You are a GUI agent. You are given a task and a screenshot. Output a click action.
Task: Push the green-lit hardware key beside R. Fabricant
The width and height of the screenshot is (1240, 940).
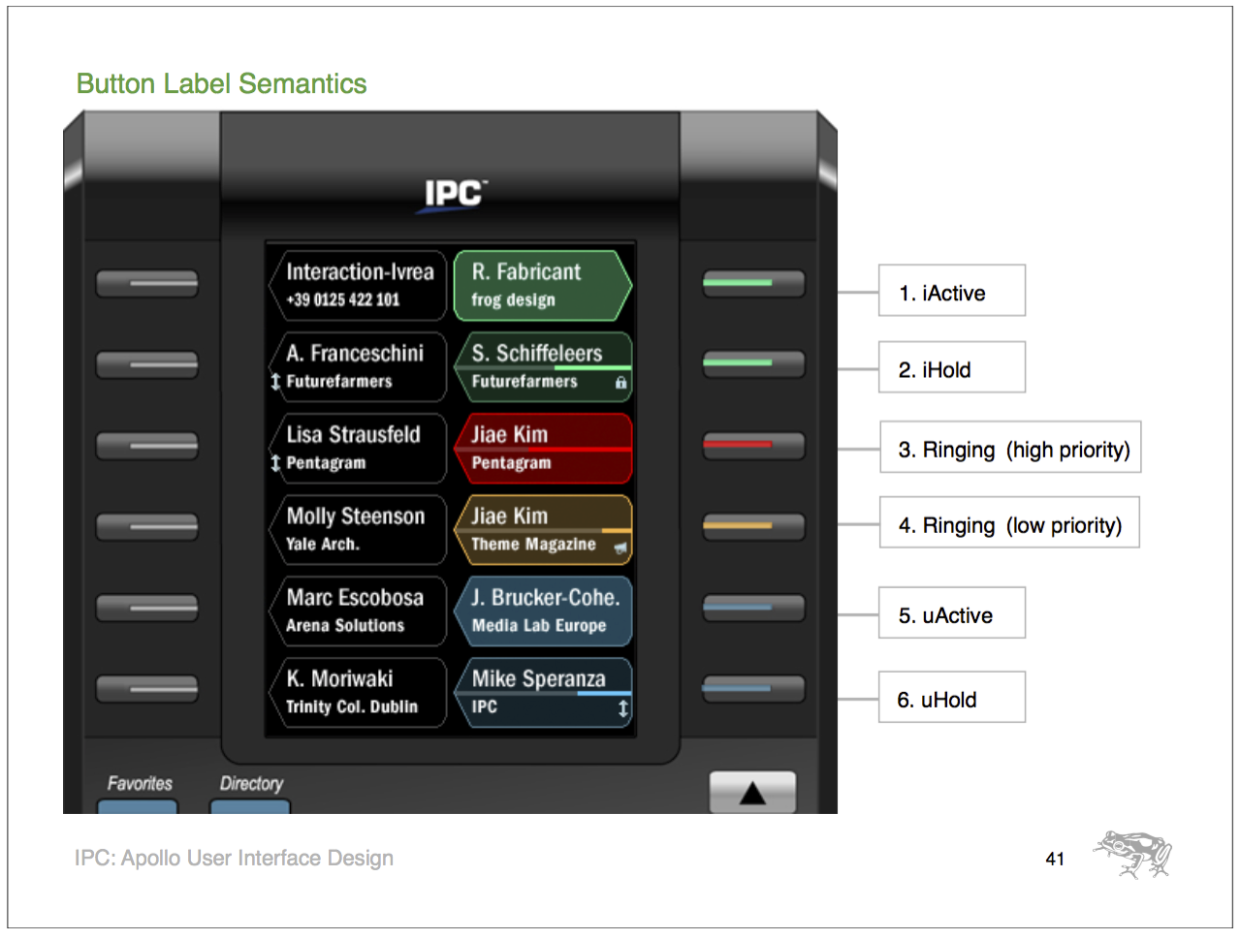coord(753,283)
